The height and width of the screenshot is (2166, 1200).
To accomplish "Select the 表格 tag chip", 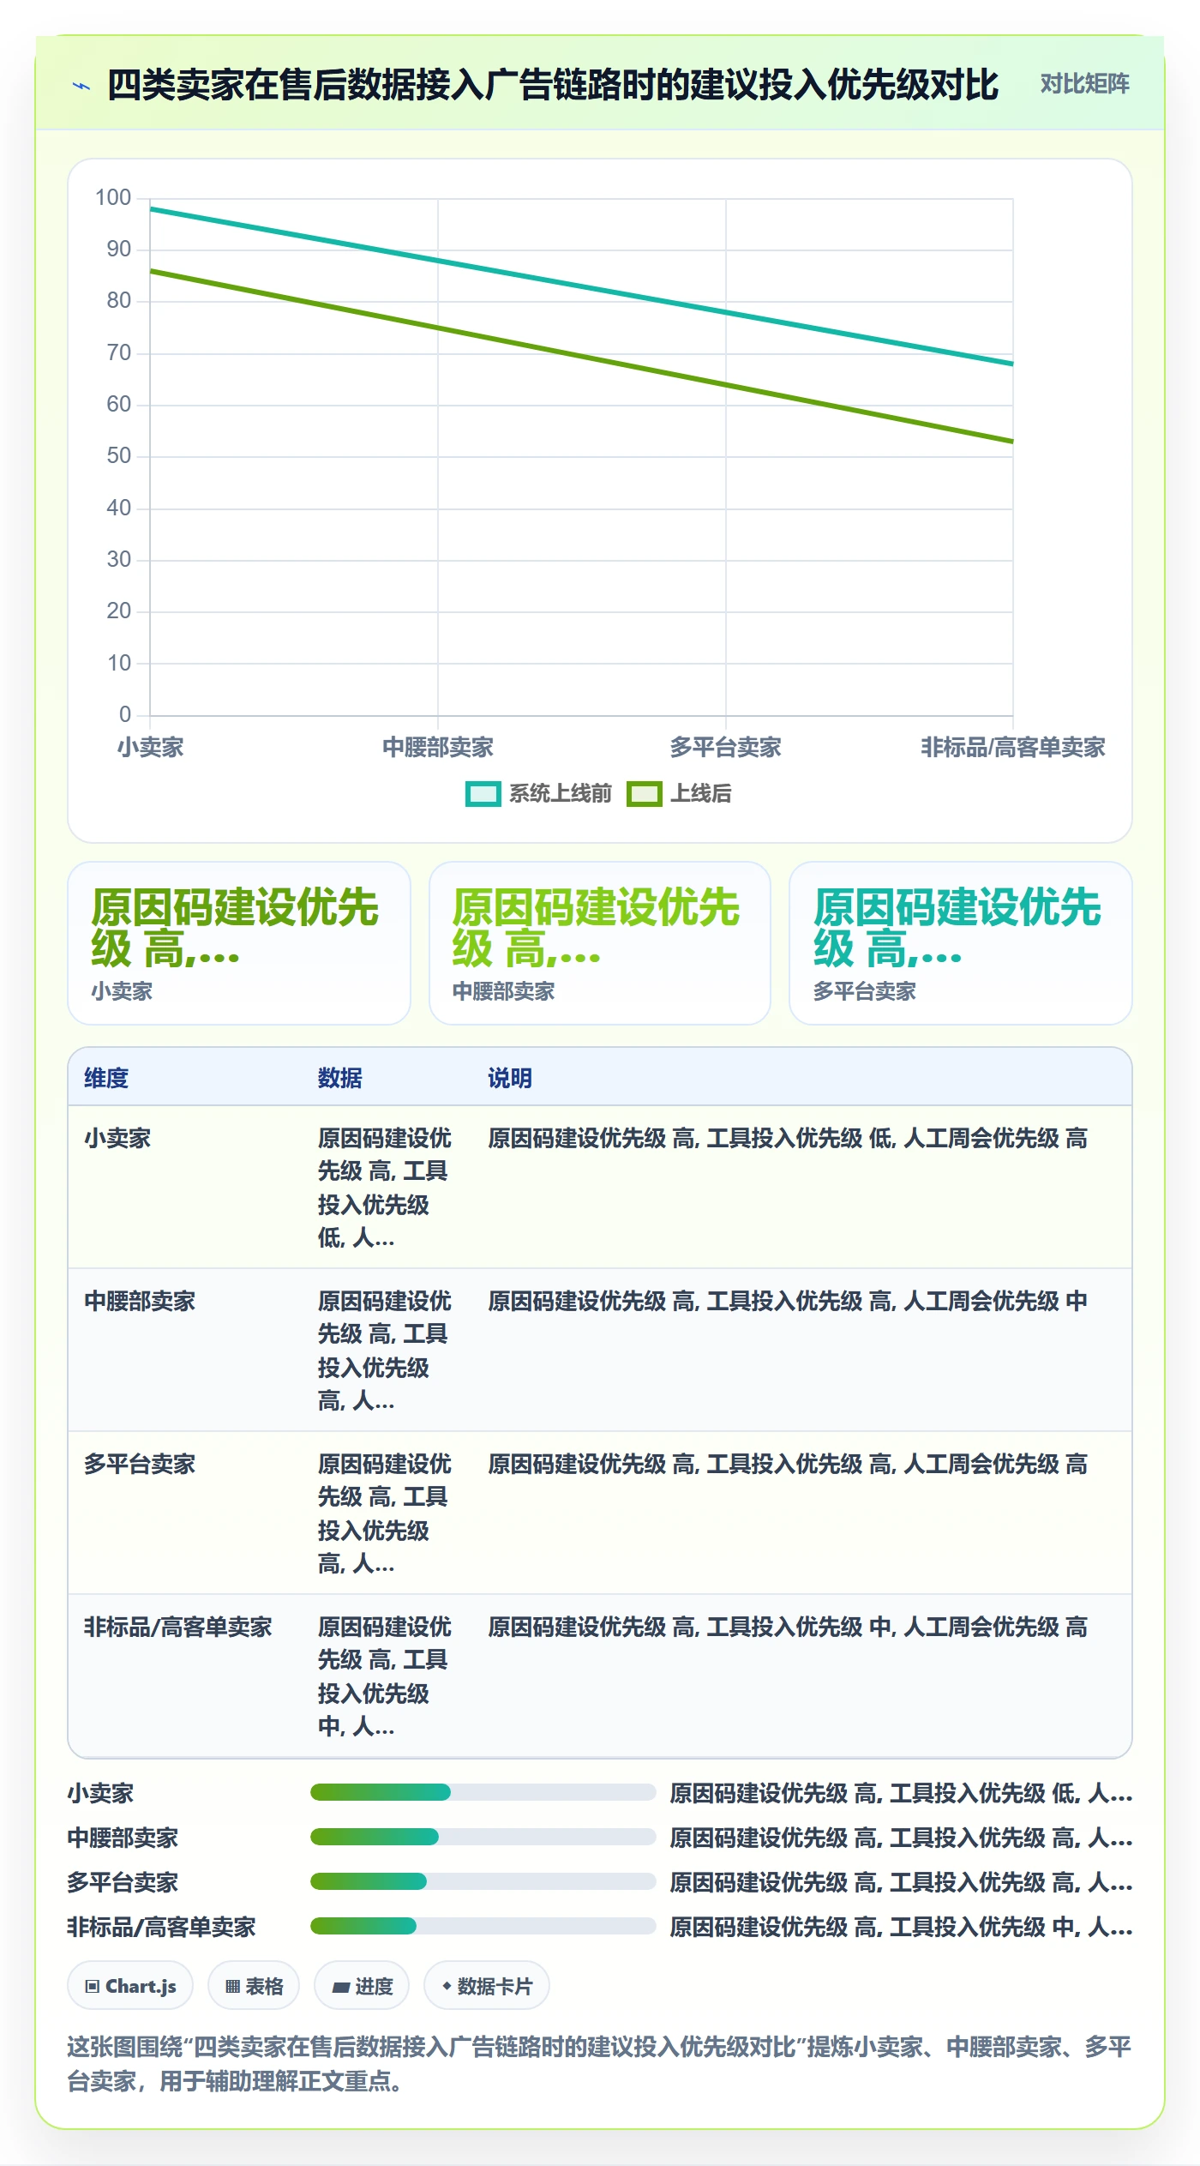I will pyautogui.click(x=254, y=1986).
